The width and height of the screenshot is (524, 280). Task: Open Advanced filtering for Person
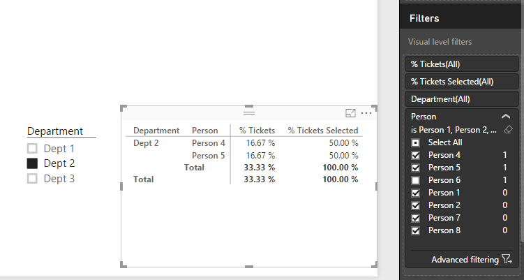tap(465, 260)
